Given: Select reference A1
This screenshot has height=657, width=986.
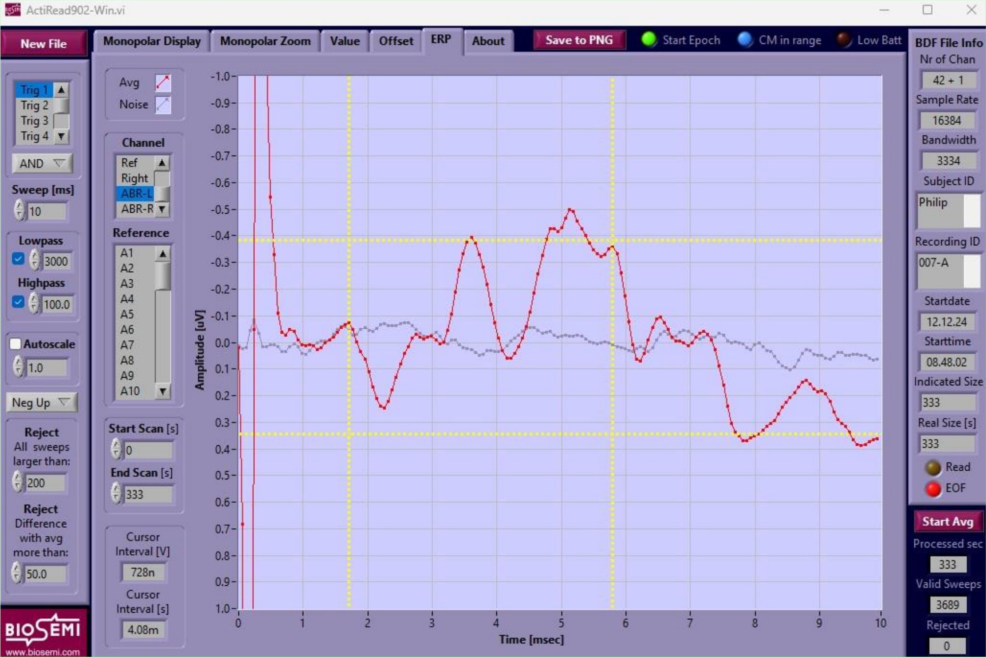Looking at the screenshot, I should tap(135, 253).
